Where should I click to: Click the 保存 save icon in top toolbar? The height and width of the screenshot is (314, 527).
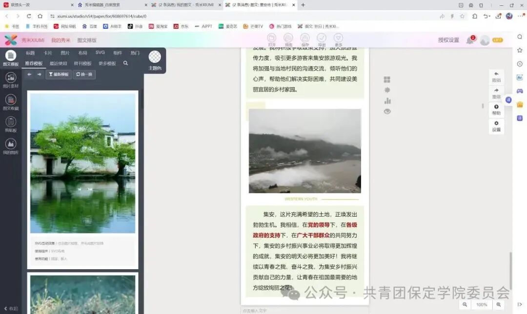(305, 38)
